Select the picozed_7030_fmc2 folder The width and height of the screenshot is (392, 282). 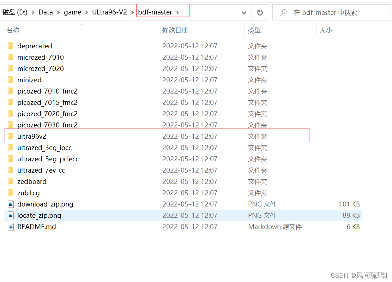[x=47, y=125]
